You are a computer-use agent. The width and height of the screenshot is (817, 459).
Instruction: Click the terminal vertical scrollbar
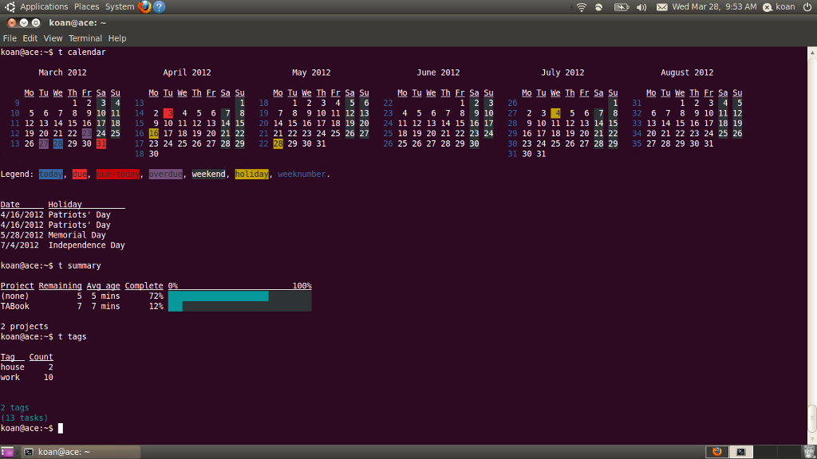click(811, 245)
